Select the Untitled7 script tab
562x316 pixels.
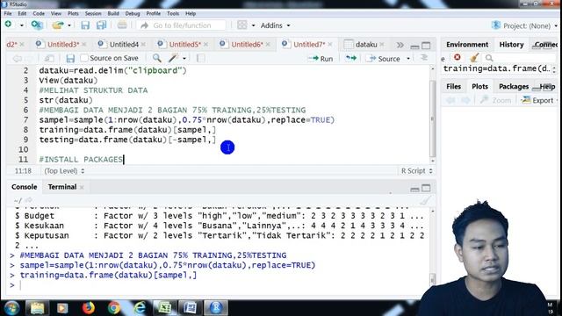[x=309, y=45]
